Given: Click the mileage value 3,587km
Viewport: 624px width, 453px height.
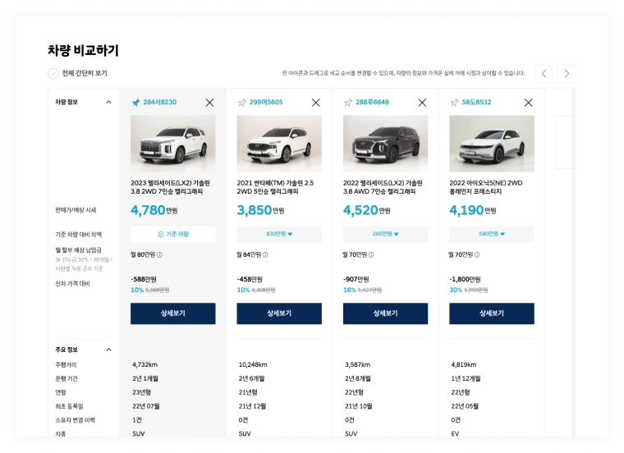Looking at the screenshot, I should tap(357, 364).
